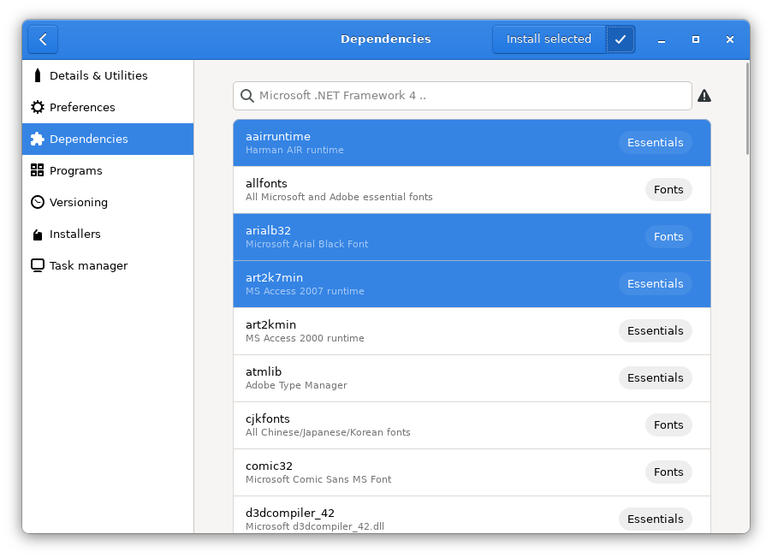The width and height of the screenshot is (772, 558).
Task: Click the bag icon beside Installers
Action: [38, 234]
